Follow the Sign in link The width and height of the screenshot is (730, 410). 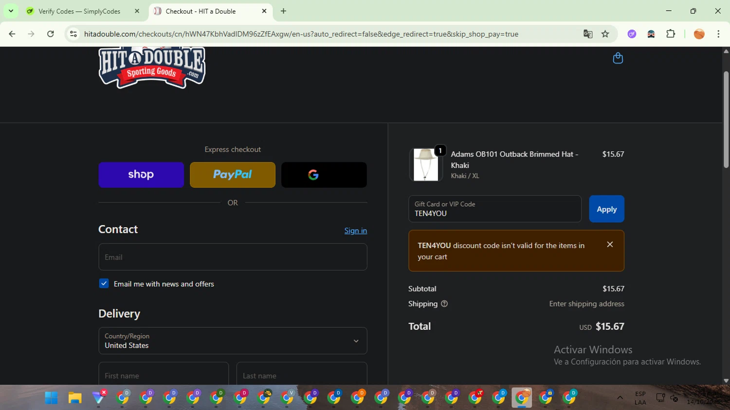pyautogui.click(x=356, y=231)
